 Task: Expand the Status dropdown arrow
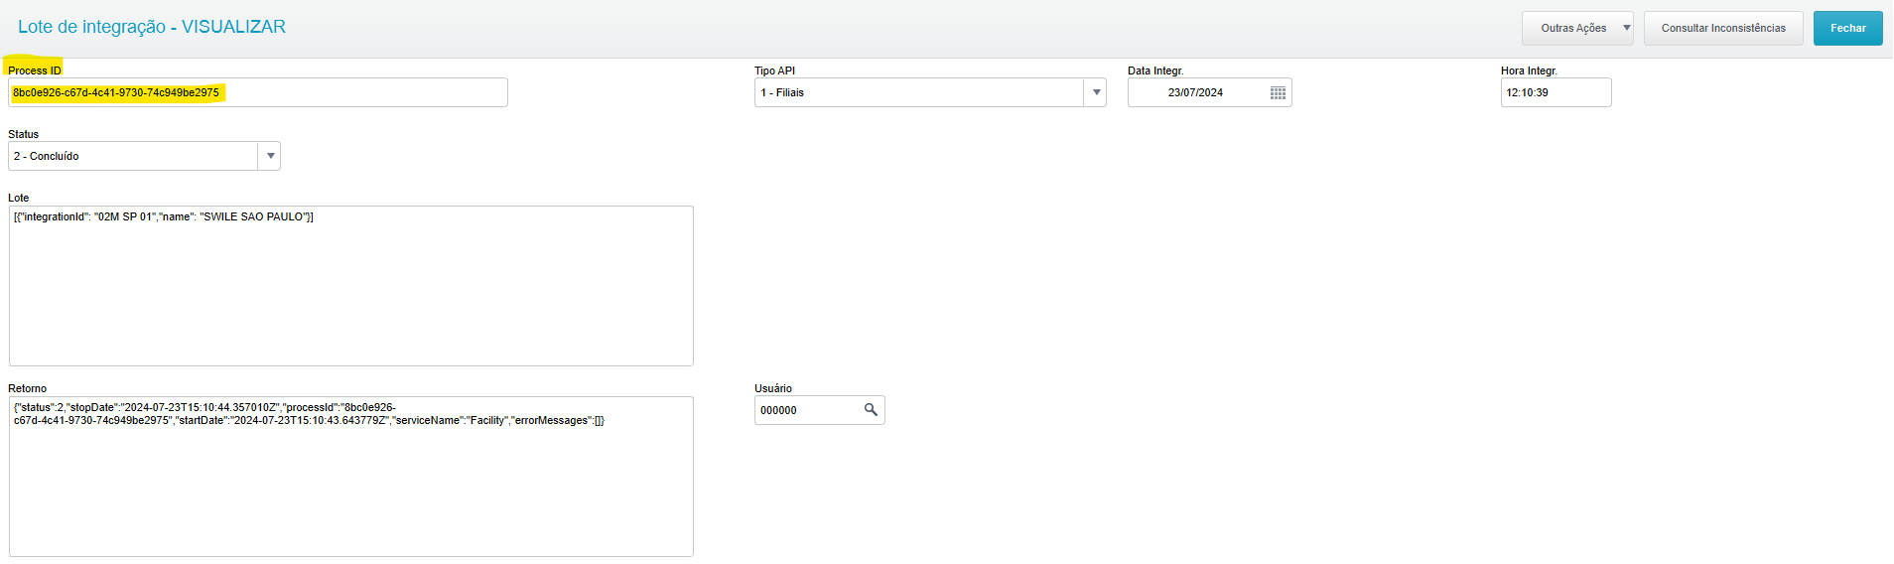pyautogui.click(x=270, y=156)
